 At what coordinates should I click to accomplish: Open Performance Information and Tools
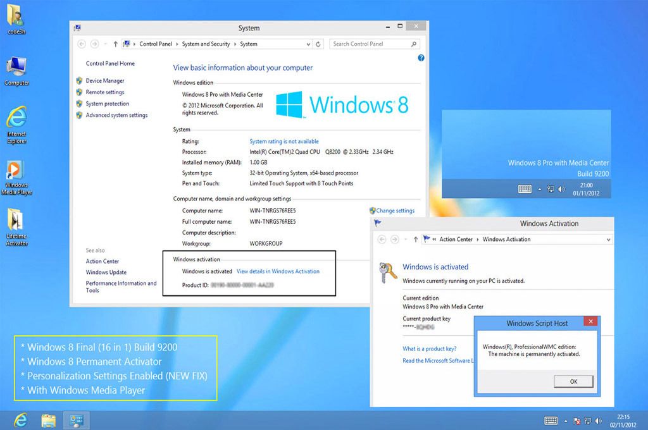pos(121,286)
